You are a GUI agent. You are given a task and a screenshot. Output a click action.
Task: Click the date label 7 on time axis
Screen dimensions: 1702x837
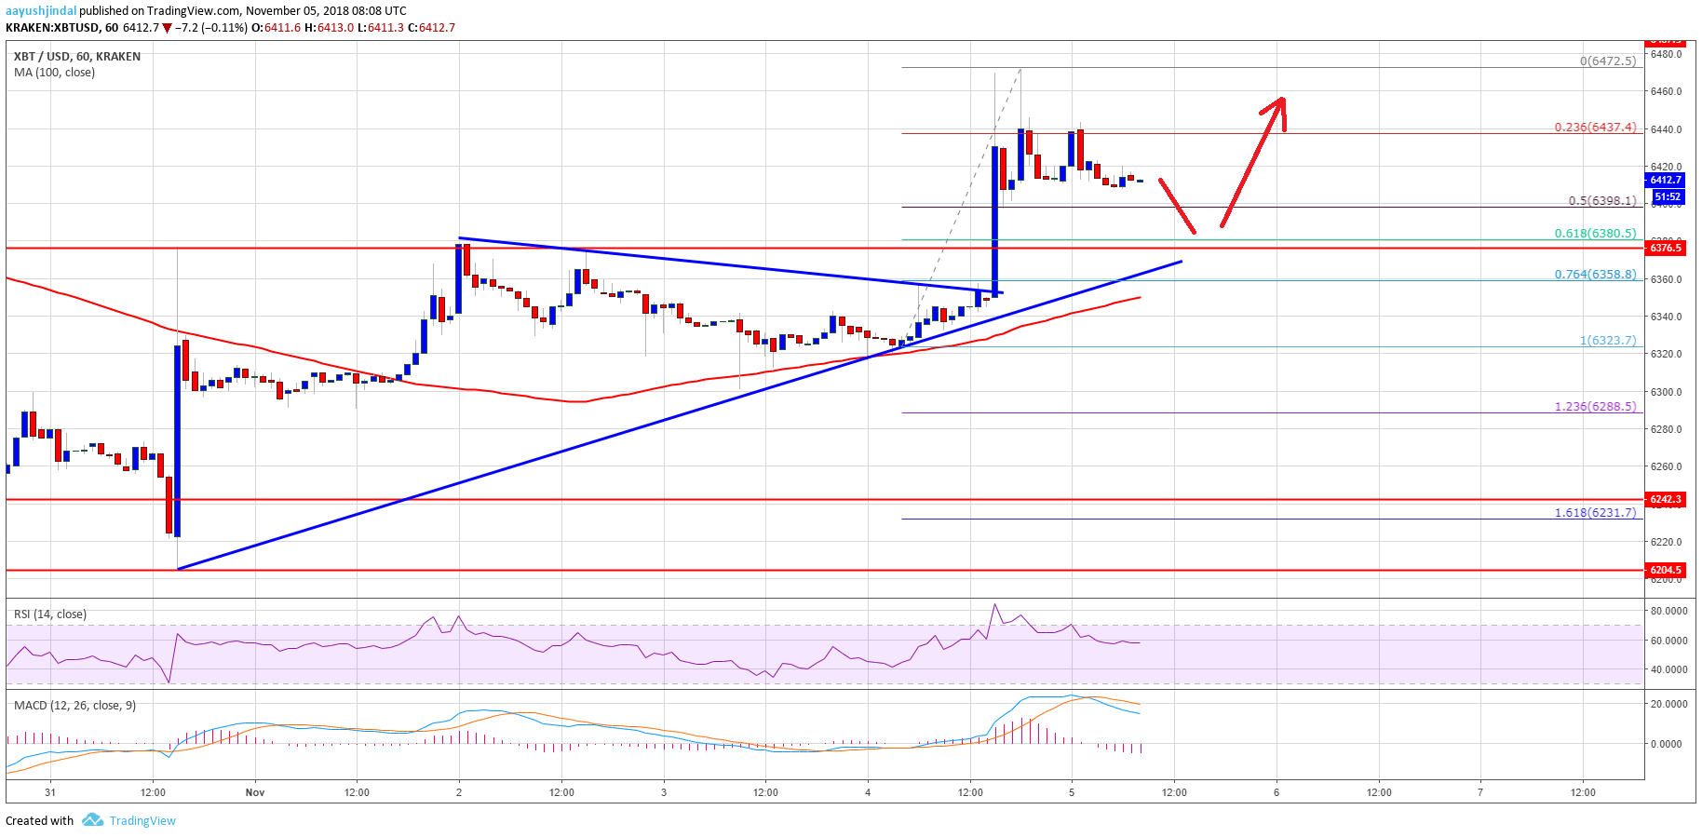click(x=1480, y=793)
